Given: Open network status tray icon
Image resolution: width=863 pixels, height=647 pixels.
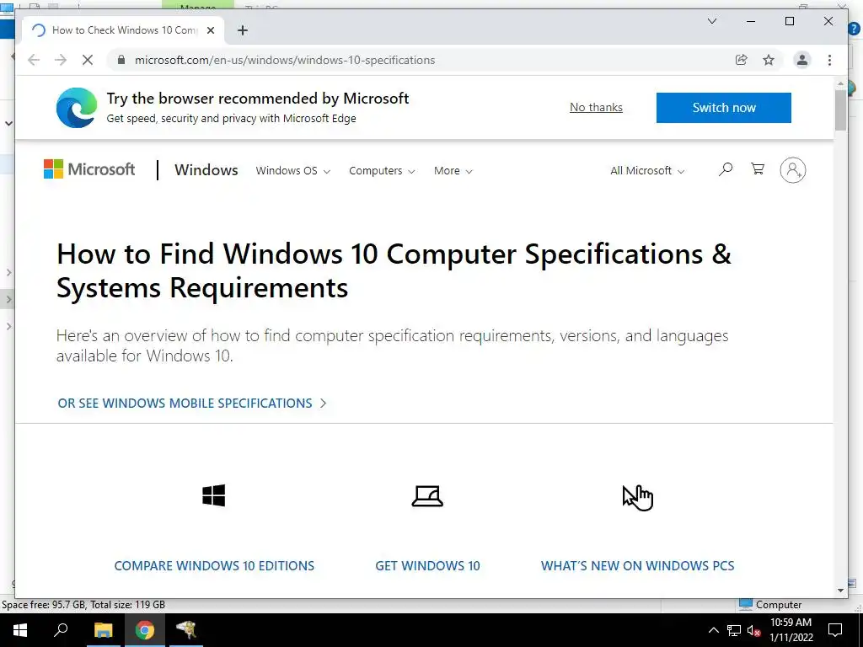Looking at the screenshot, I should tap(734, 630).
